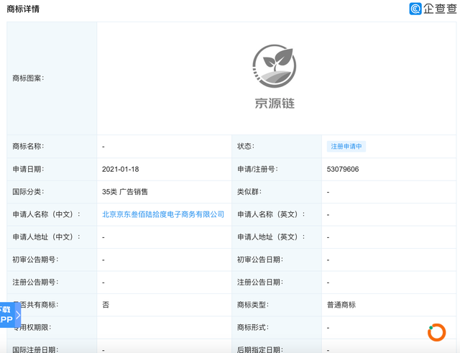
Task: Open the orange circular assistant icon
Action: click(436, 332)
